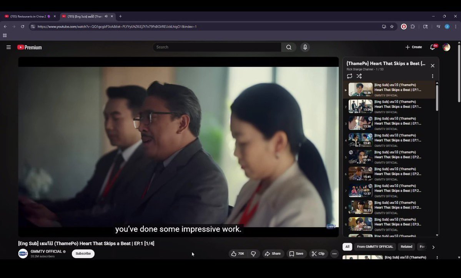Open the Create menu

point(413,47)
